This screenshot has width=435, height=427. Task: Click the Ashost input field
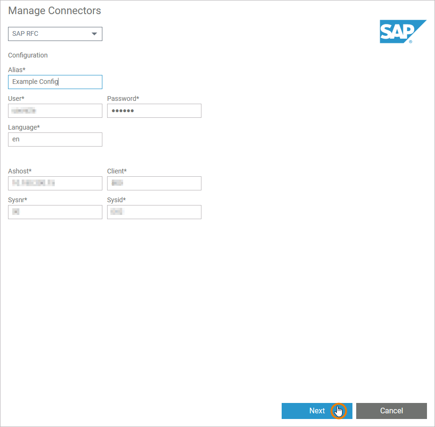coord(55,183)
